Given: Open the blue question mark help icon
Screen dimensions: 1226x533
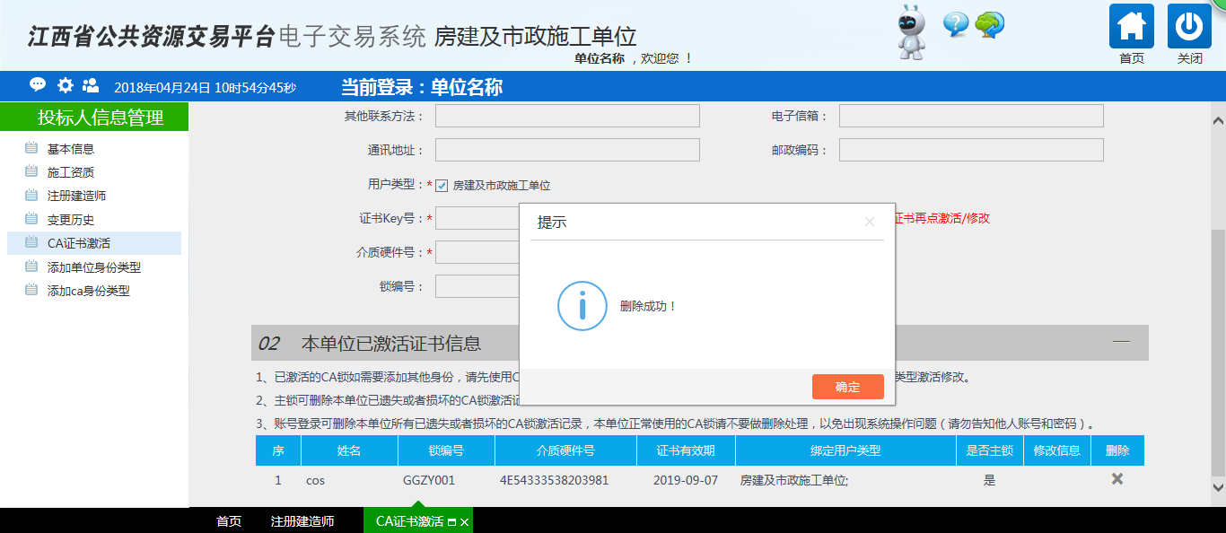Looking at the screenshot, I should tap(956, 24).
